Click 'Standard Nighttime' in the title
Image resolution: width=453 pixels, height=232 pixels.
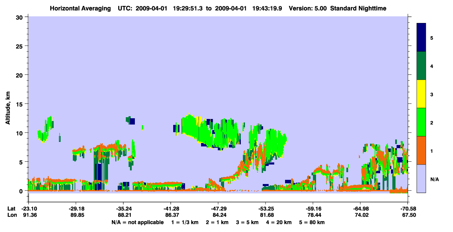(358, 8)
